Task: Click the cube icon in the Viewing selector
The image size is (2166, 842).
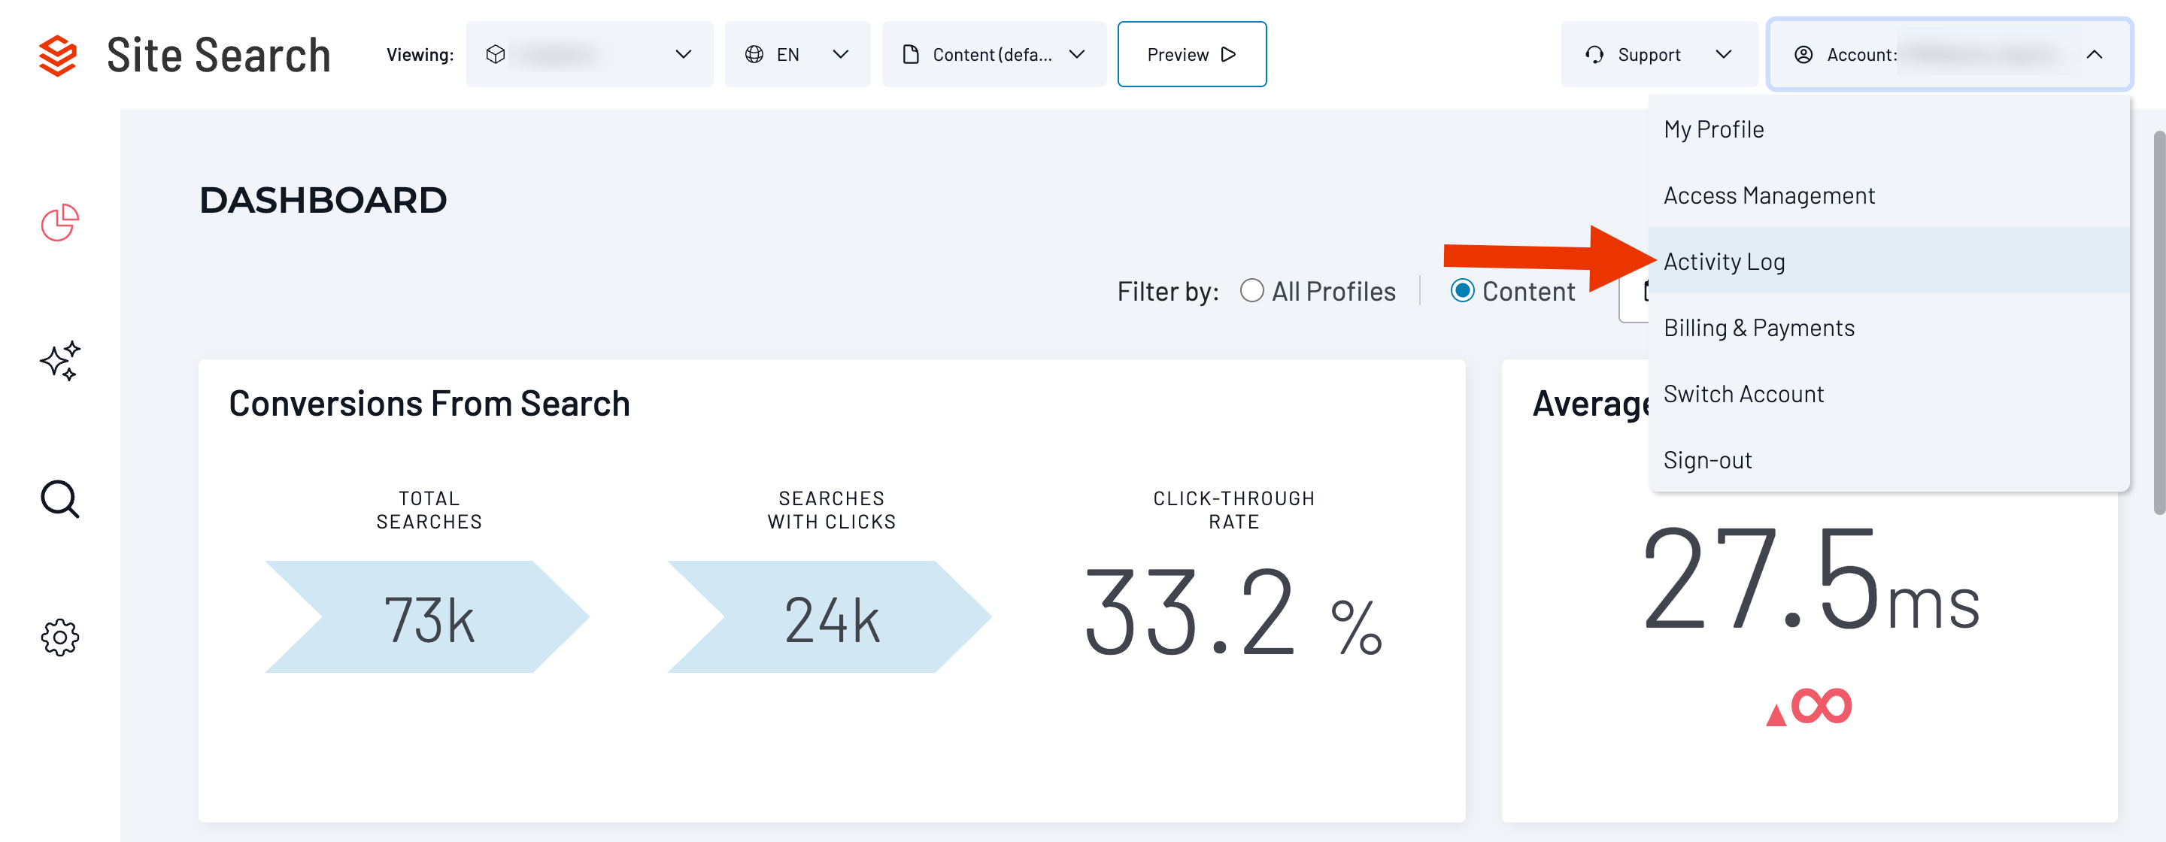Action: point(496,55)
